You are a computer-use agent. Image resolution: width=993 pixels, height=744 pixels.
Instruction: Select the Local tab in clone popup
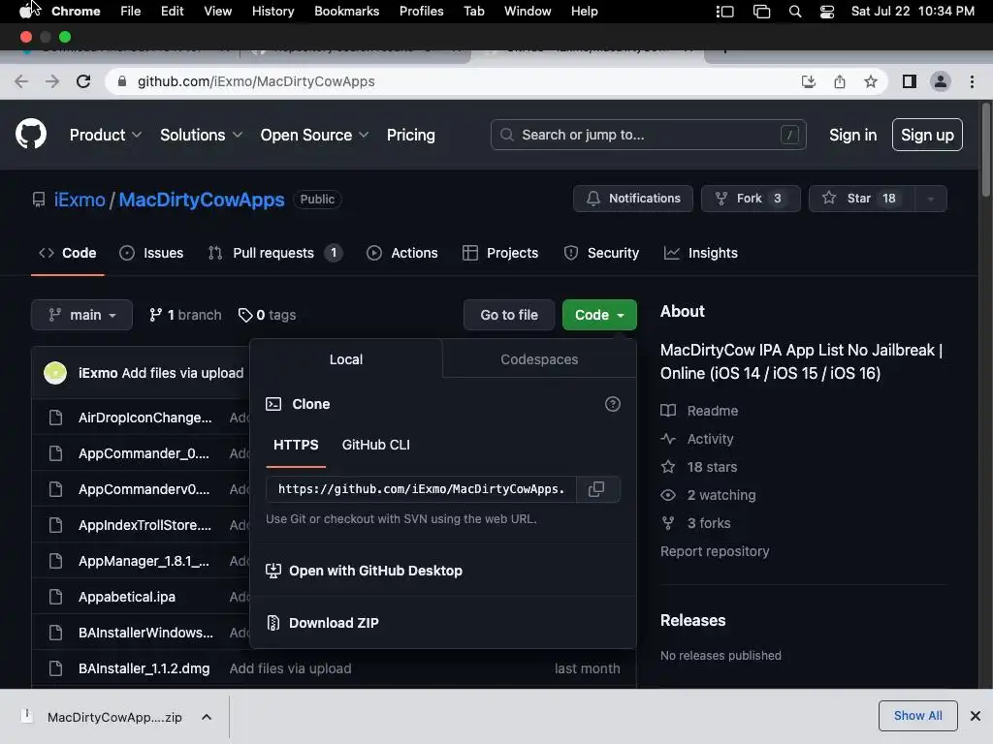[346, 359]
